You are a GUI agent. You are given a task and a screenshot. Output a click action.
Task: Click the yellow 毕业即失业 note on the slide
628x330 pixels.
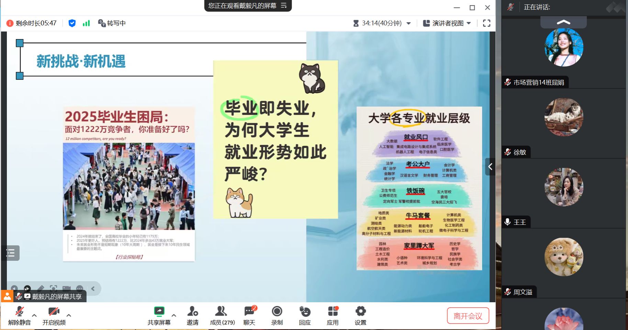coord(276,139)
